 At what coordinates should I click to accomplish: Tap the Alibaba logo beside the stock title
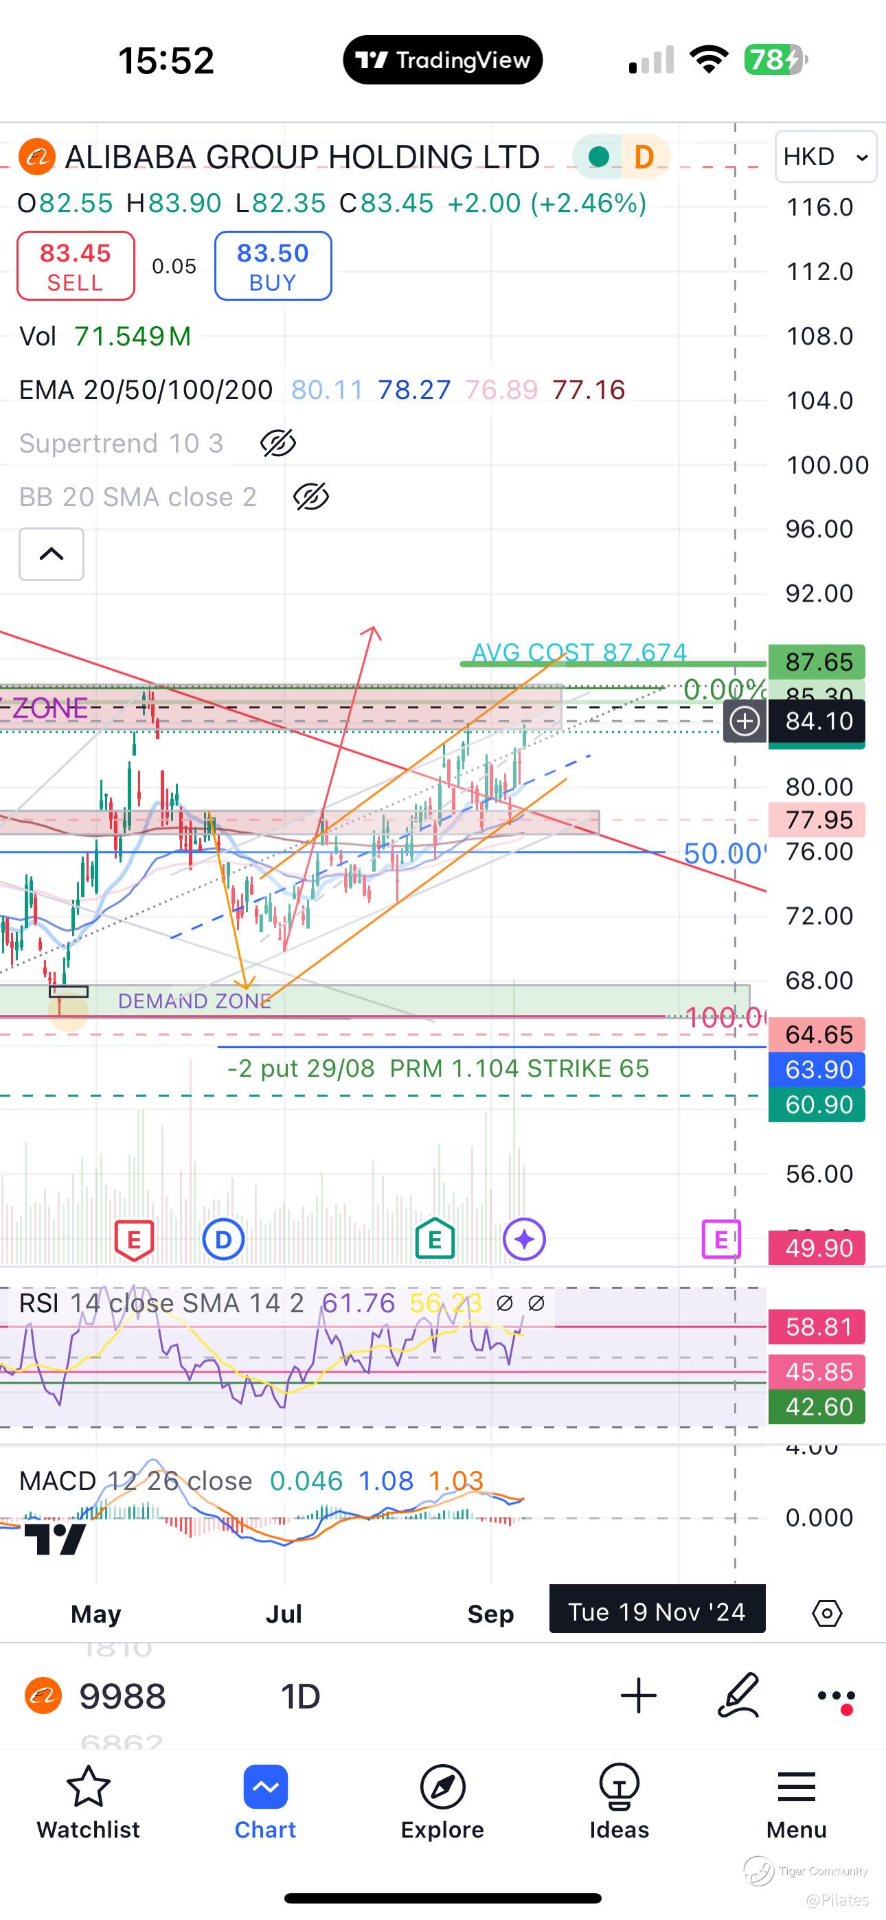[36, 157]
